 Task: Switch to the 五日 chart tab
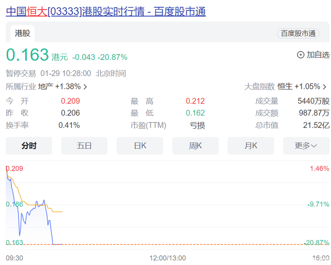(x=84, y=146)
